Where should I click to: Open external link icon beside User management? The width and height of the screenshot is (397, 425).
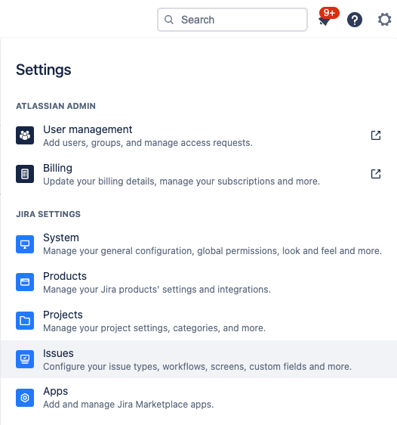(x=376, y=135)
